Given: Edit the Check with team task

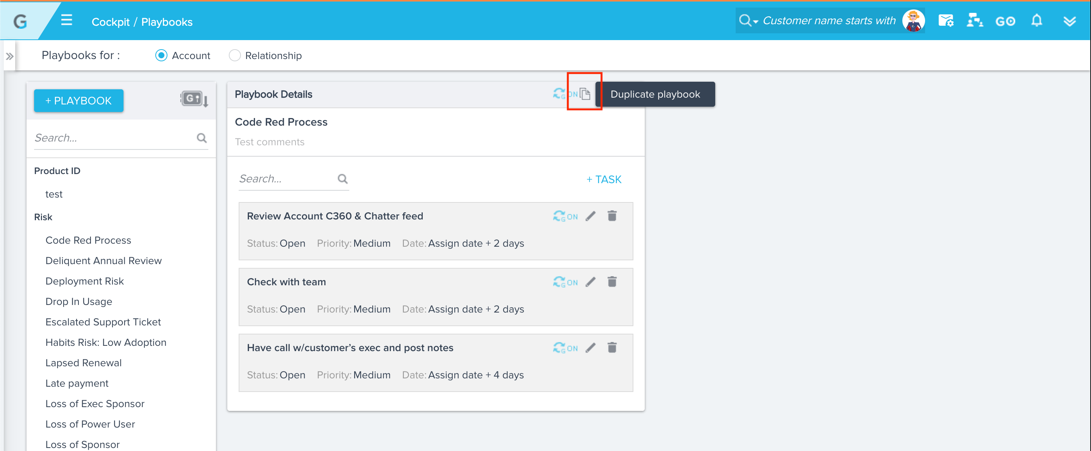Looking at the screenshot, I should point(591,282).
